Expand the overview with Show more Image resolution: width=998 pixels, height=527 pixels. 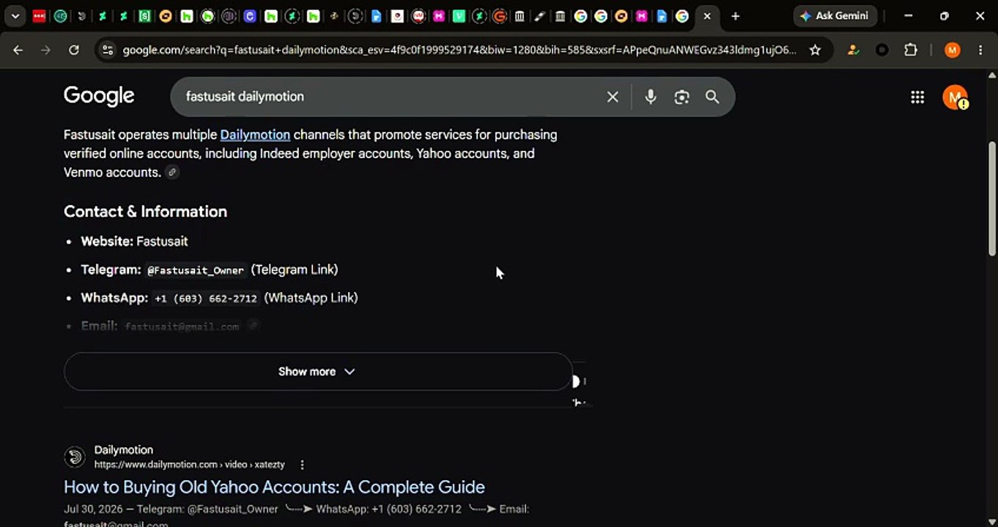click(x=317, y=372)
